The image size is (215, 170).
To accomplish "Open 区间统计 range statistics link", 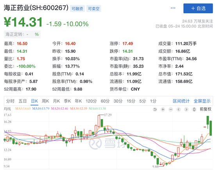I will click(181, 101).
